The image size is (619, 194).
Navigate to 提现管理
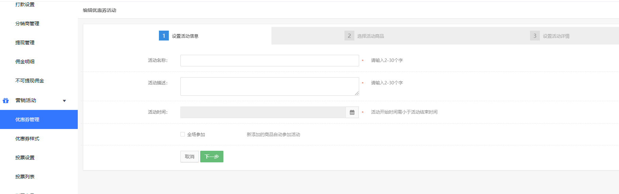click(x=25, y=43)
